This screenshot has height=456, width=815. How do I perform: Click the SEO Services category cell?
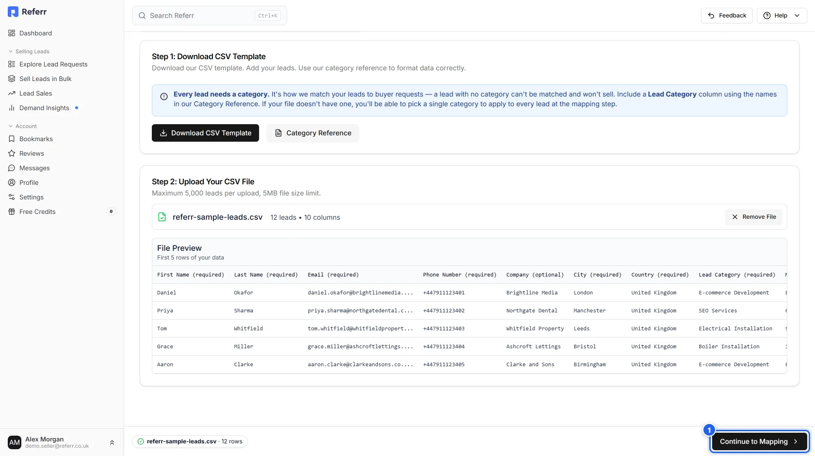click(x=718, y=310)
